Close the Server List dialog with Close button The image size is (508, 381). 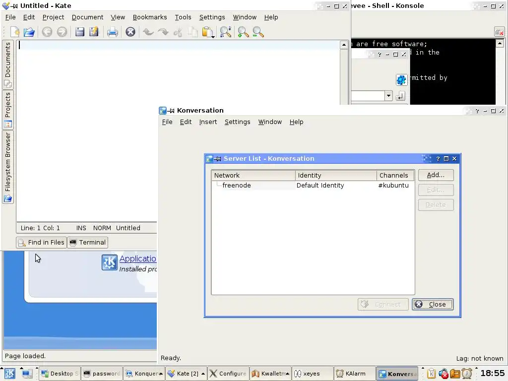(x=433, y=304)
